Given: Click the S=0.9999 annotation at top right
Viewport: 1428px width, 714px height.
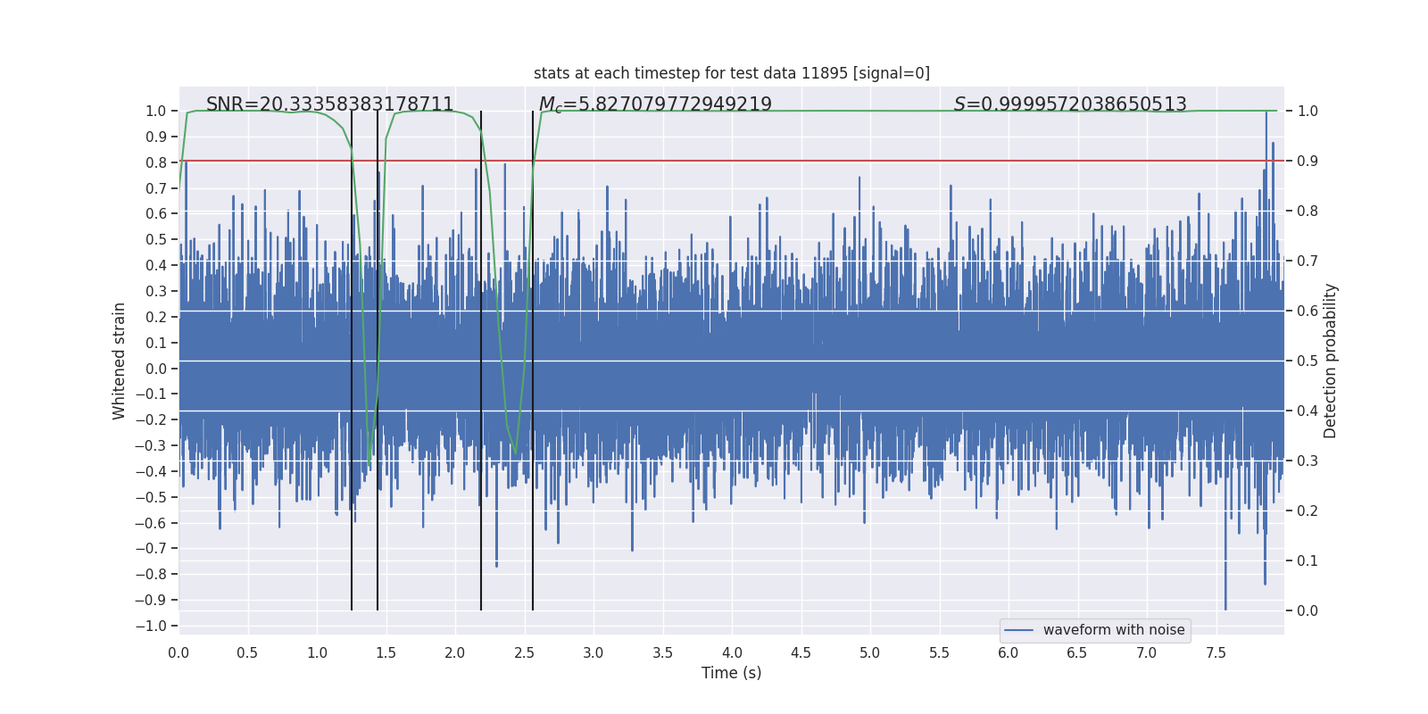Looking at the screenshot, I should pos(1069,104).
